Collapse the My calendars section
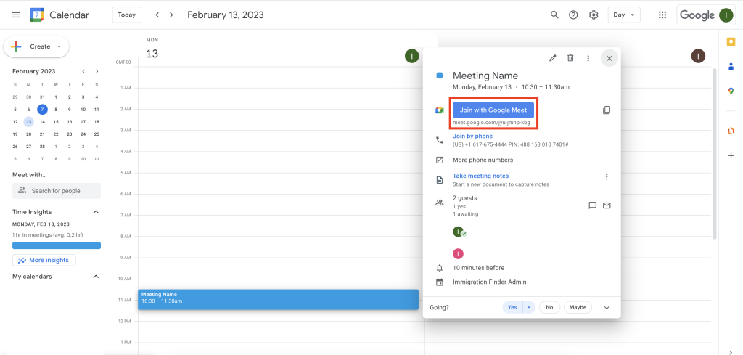Viewport: 743px width, 355px height. (x=96, y=277)
